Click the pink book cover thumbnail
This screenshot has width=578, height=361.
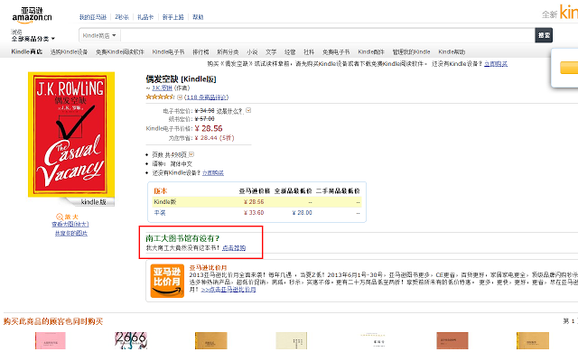51,340
